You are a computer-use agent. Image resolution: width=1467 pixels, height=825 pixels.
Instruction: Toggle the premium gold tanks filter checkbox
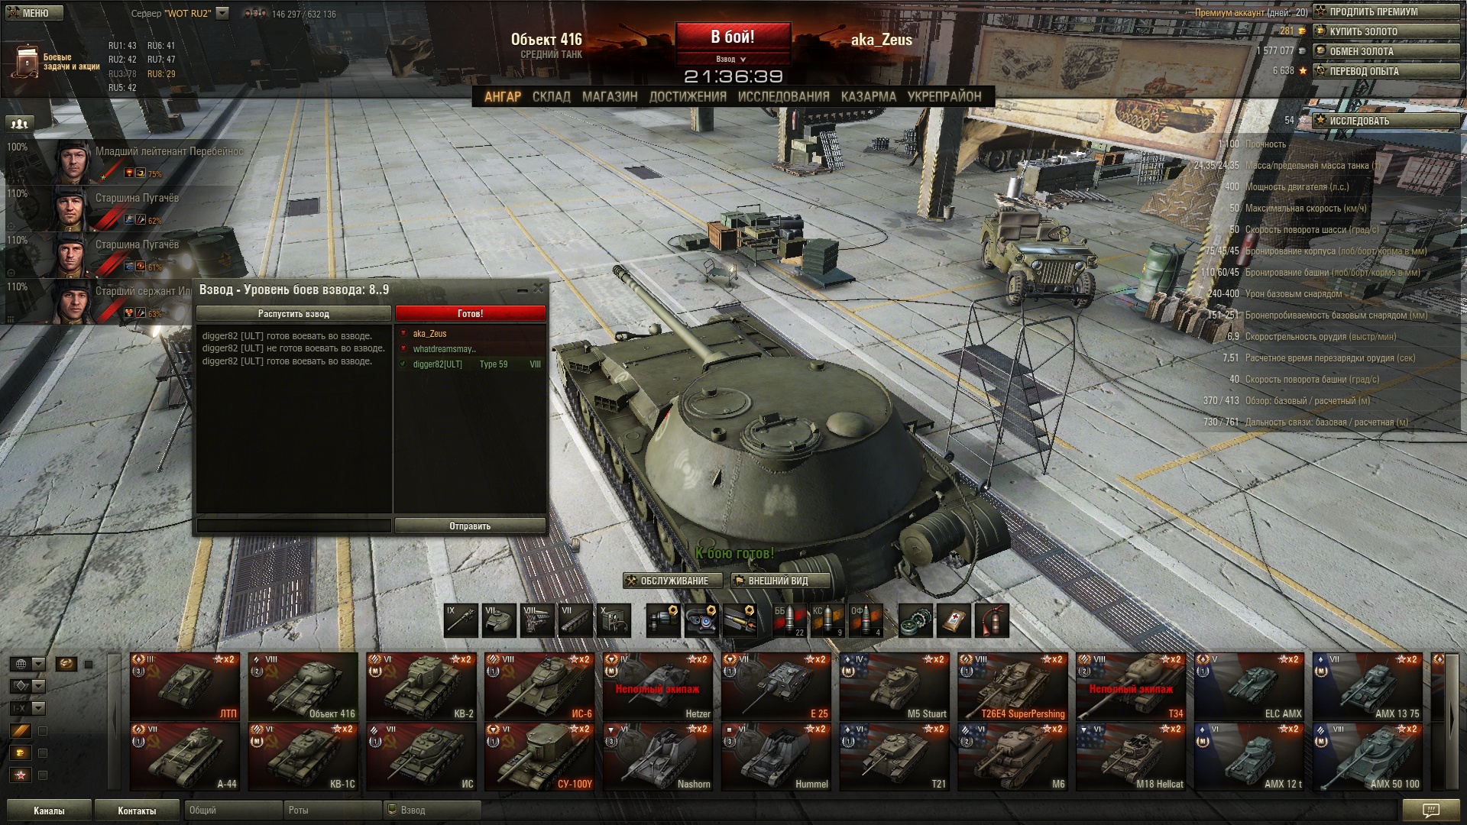[43, 753]
